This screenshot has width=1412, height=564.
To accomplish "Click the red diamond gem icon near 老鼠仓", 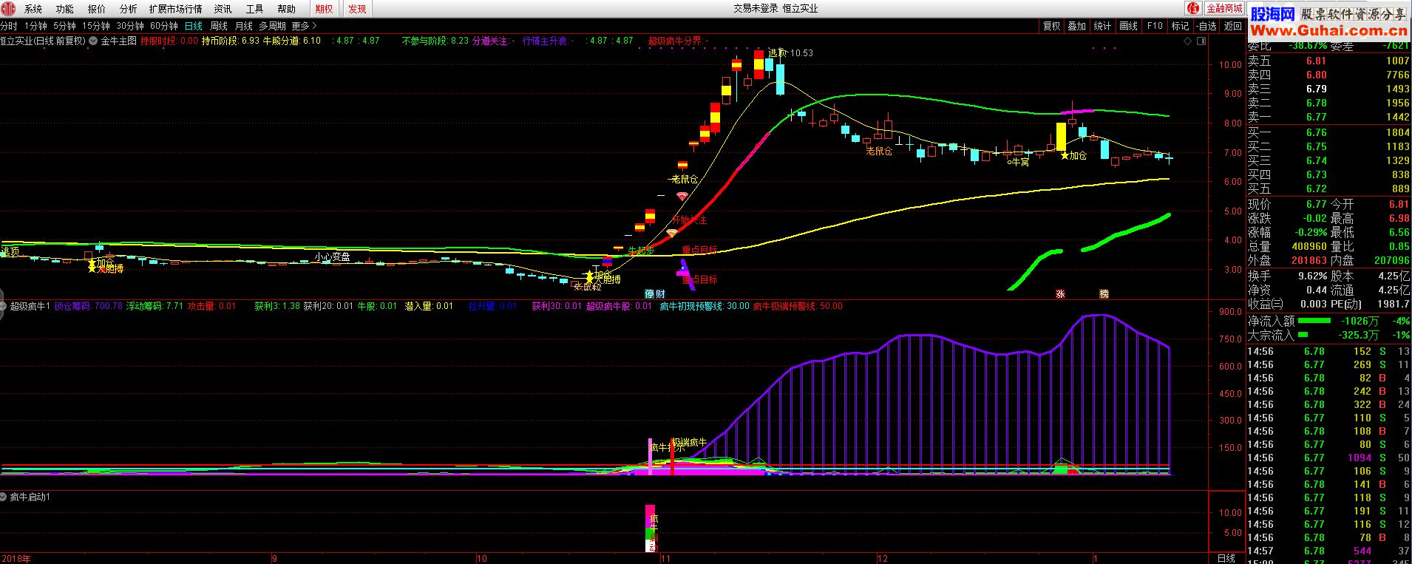I will tap(682, 196).
